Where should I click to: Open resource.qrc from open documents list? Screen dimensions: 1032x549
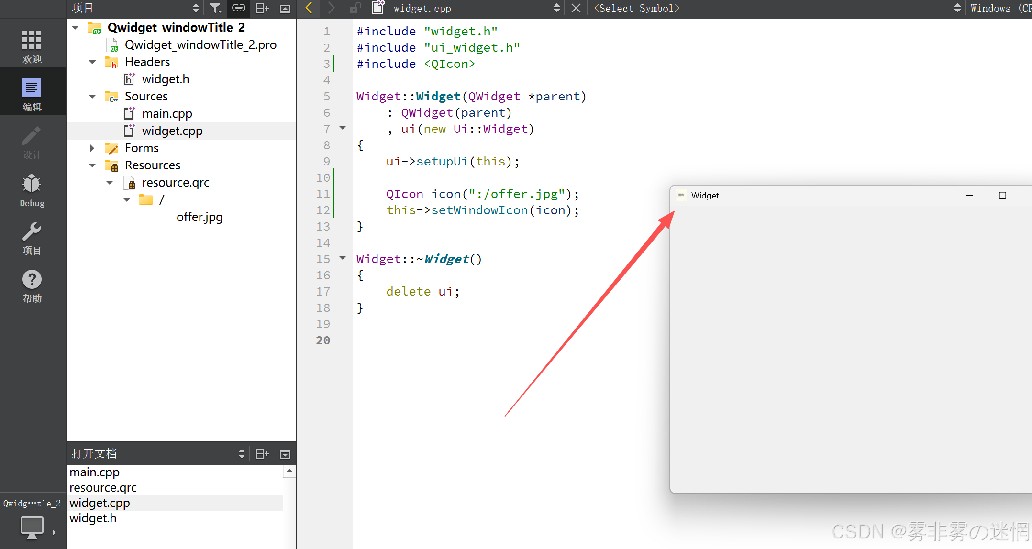103,488
